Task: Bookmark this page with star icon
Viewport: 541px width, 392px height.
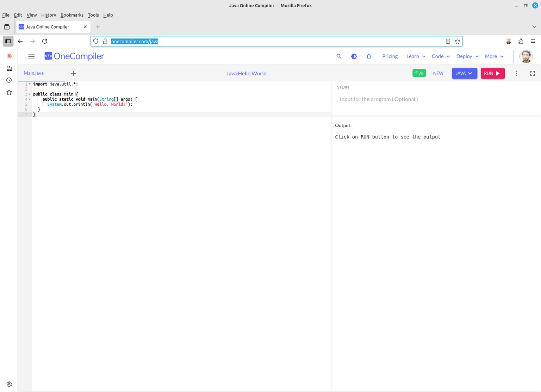Action: coord(458,41)
